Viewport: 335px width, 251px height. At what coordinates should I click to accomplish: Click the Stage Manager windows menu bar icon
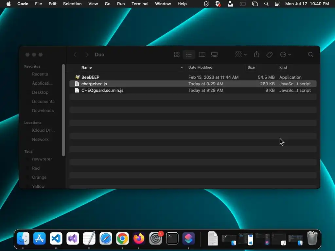(x=255, y=4)
